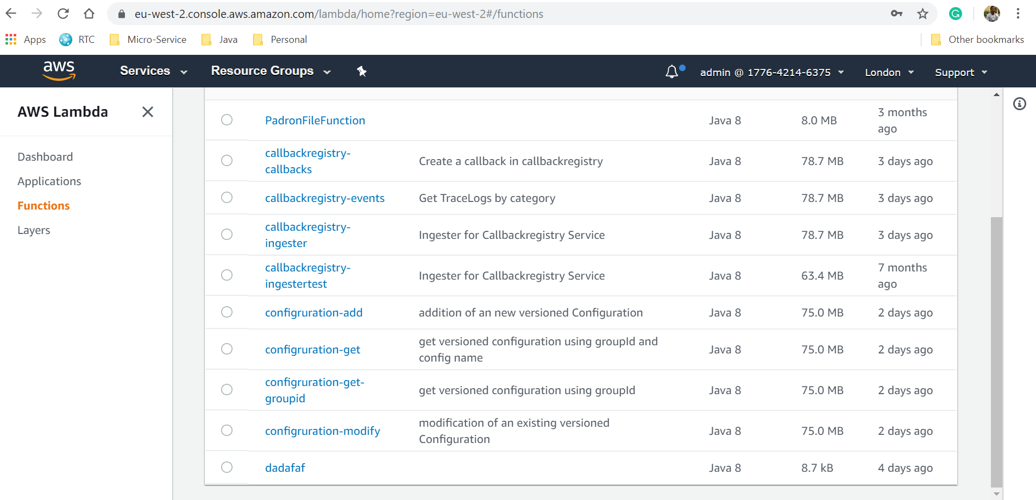
Task: Open the configruration-modify function link
Action: (x=322, y=431)
